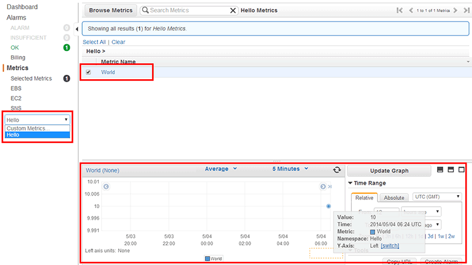Click the Update Graph button
This screenshot has height=265, width=472.
coord(389,171)
